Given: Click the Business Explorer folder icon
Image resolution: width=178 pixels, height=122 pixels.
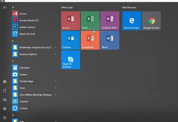Looking at the screenshot, I should [15, 54].
